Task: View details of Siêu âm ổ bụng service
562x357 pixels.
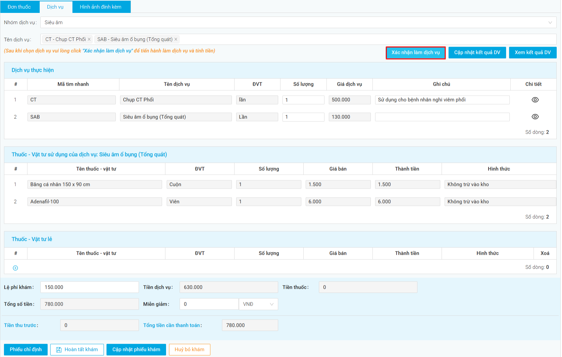Action: (x=535, y=117)
